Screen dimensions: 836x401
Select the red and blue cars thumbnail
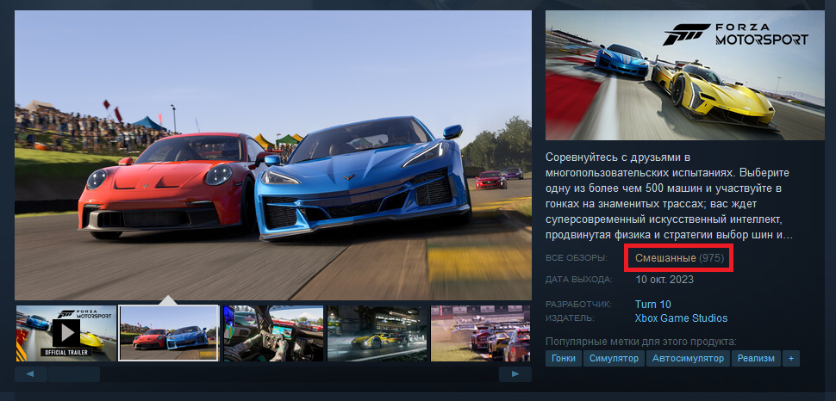pos(168,333)
